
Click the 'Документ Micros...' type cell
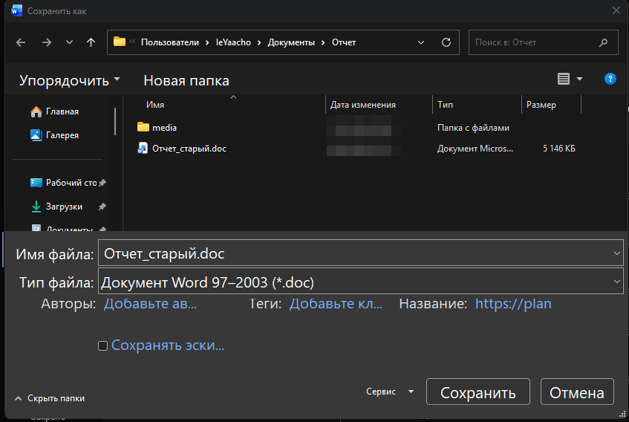(475, 149)
